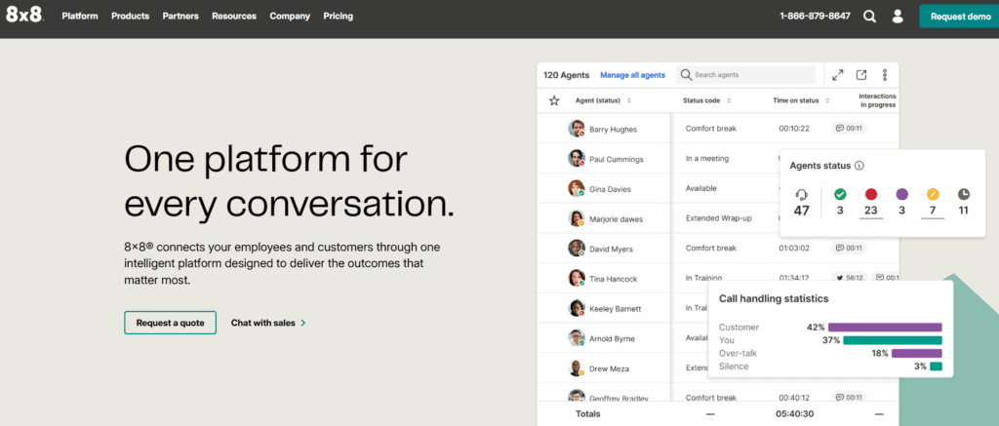Click the Agents status info icon
The width and height of the screenshot is (999, 426).
859,166
